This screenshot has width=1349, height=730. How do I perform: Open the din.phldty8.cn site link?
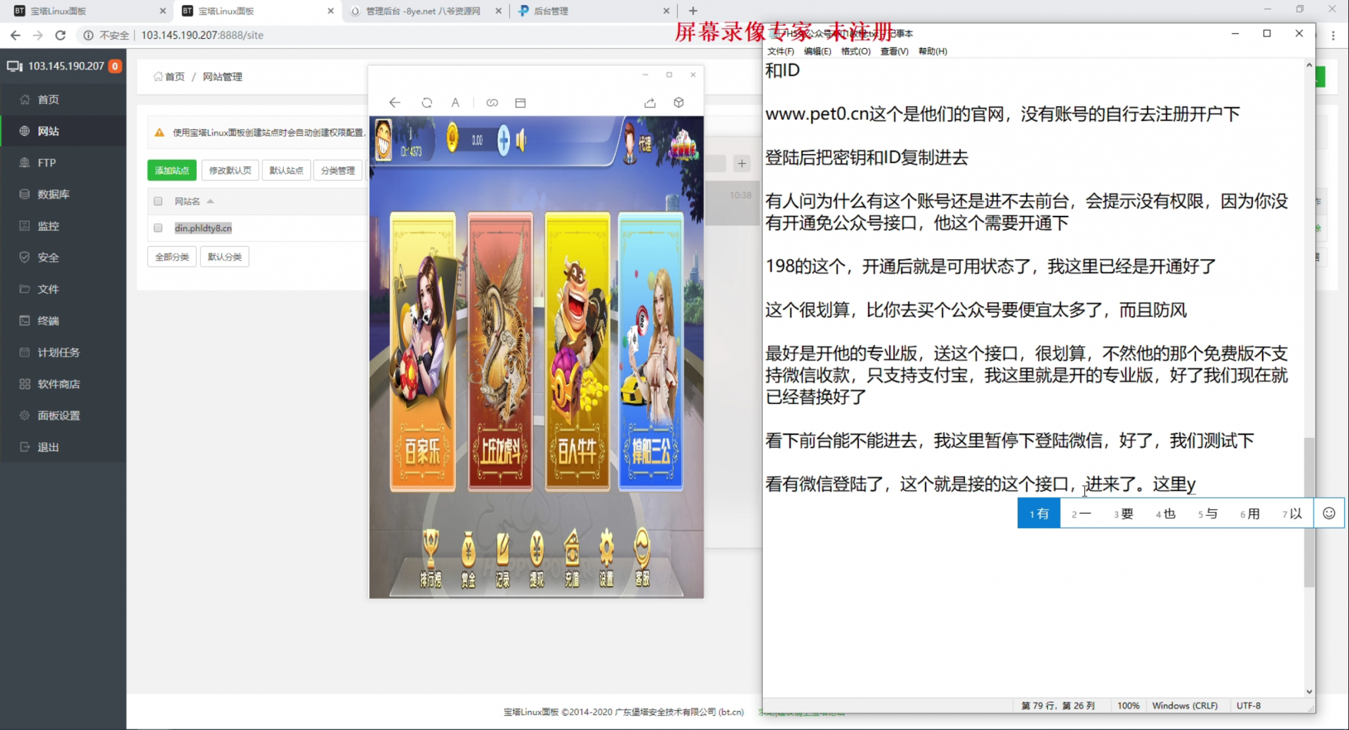pyautogui.click(x=203, y=228)
